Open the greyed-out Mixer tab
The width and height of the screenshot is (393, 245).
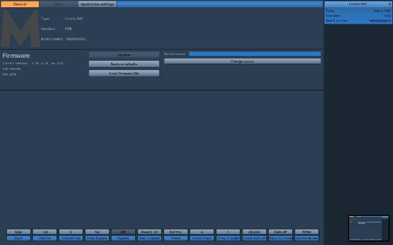58,4
